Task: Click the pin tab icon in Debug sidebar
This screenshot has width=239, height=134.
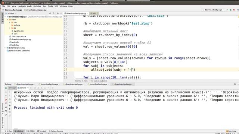Action: (6, 115)
